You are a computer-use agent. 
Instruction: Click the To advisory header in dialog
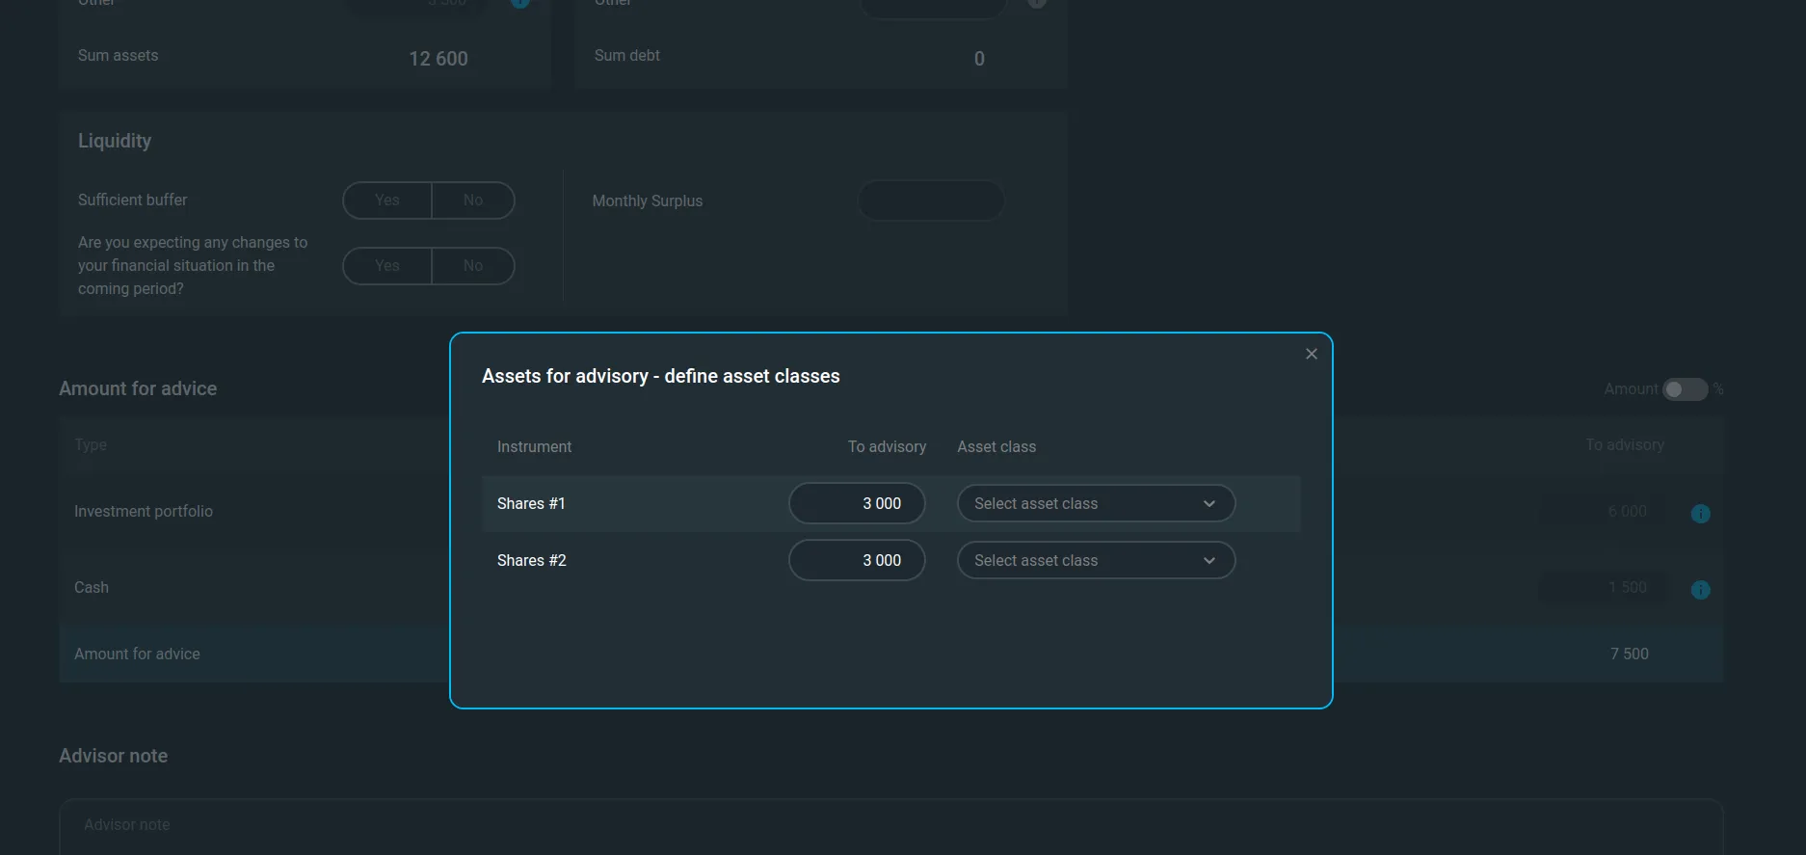point(887,446)
